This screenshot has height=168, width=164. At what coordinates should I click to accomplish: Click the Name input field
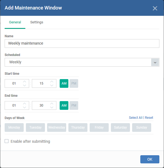coord(82,43)
